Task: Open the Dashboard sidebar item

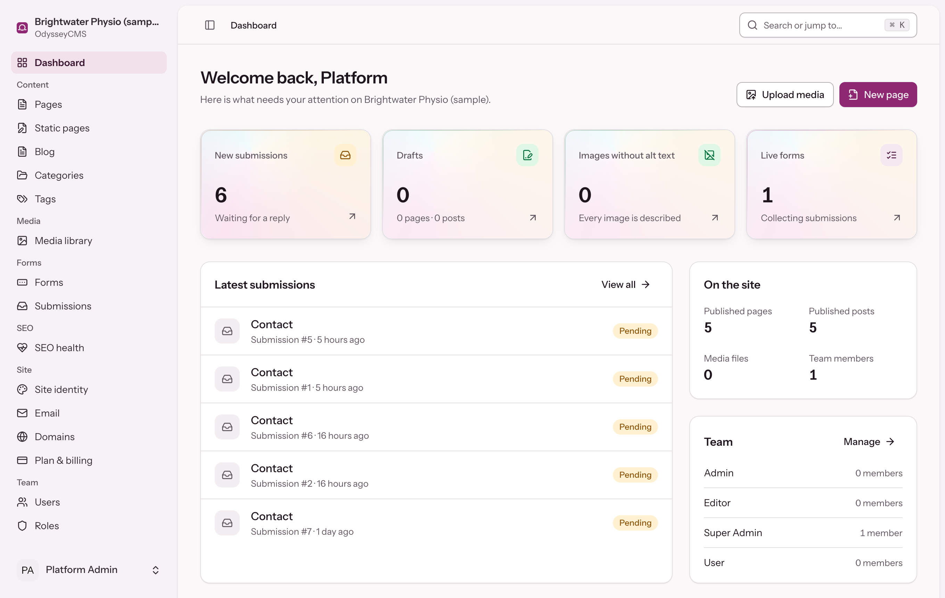Action: point(89,63)
